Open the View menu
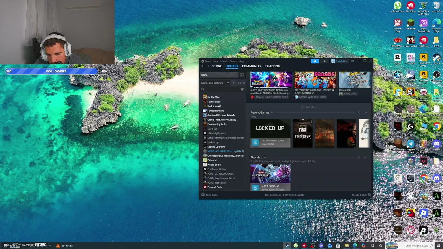The width and height of the screenshot is (443, 249). (x=216, y=61)
